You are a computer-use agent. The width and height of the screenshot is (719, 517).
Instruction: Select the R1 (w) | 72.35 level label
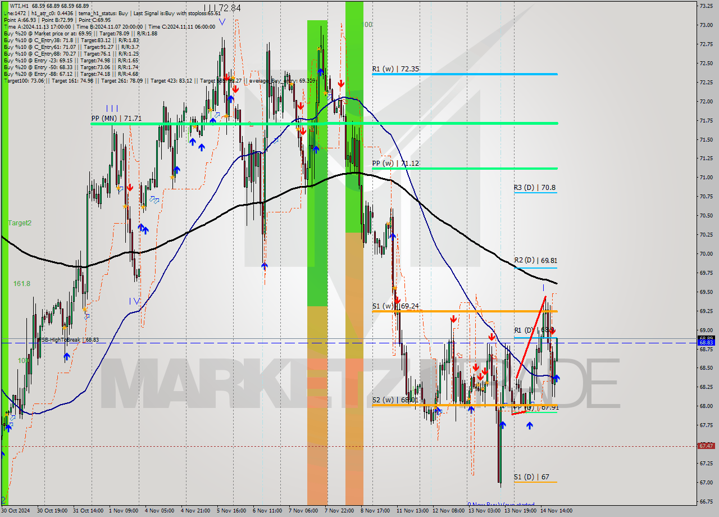pos(395,69)
